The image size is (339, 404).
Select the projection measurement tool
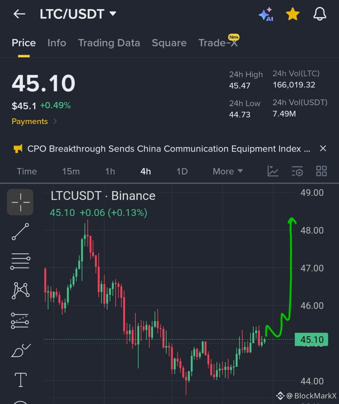click(20, 321)
